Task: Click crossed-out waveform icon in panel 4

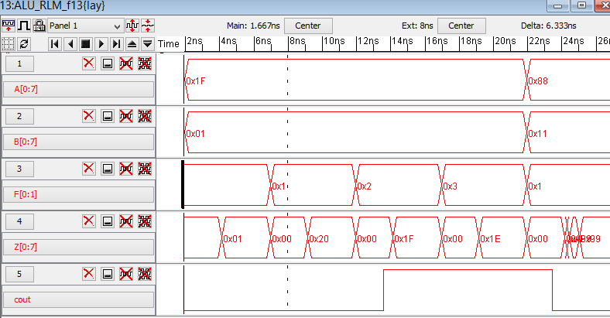Action: [126, 221]
